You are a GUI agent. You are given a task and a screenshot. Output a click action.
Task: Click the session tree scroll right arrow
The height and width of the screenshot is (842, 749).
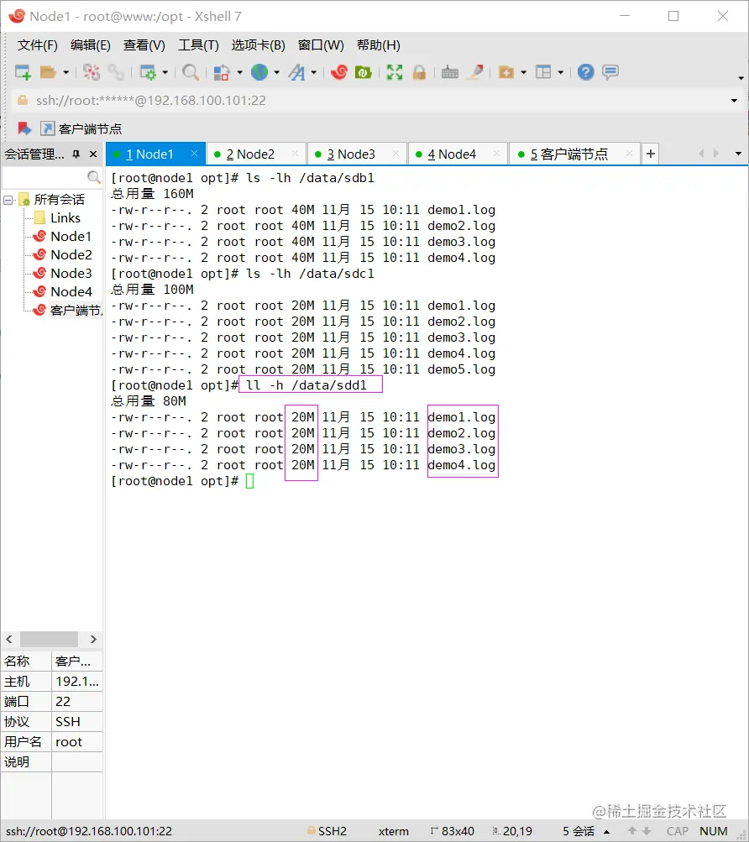click(x=93, y=639)
